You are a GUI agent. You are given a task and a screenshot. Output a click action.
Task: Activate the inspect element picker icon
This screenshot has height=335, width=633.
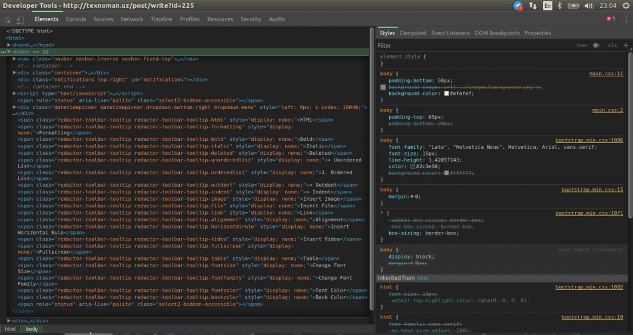click(9, 19)
